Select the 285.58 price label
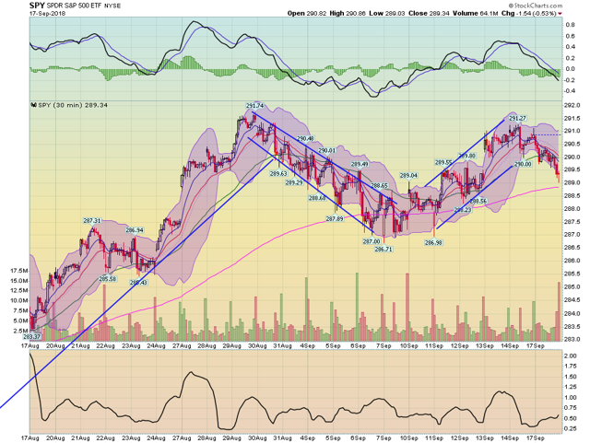The image size is (590, 443). (108, 279)
